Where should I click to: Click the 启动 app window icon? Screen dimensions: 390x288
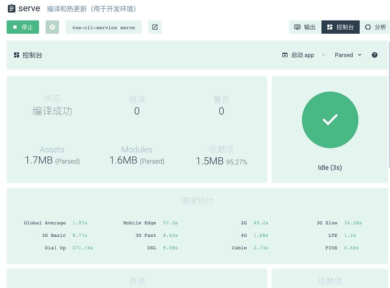tap(285, 55)
